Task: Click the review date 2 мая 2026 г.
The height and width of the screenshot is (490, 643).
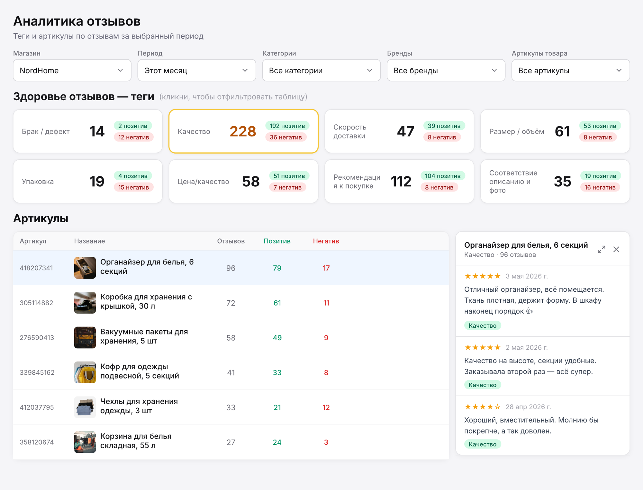Action: 527,347
